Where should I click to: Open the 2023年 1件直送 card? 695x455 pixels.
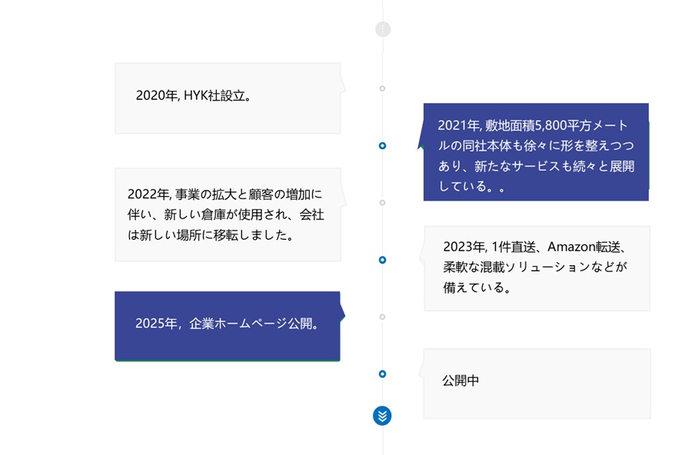pos(537,268)
